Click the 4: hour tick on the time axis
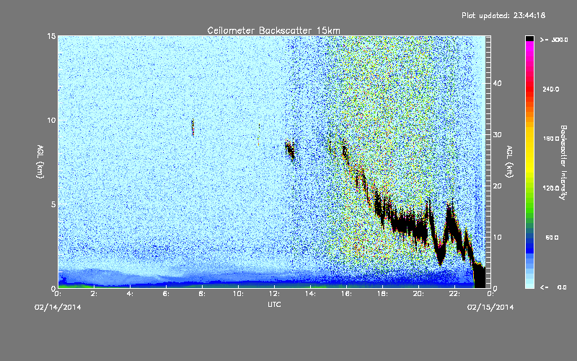This screenshot has height=361, width=577. tap(130, 294)
